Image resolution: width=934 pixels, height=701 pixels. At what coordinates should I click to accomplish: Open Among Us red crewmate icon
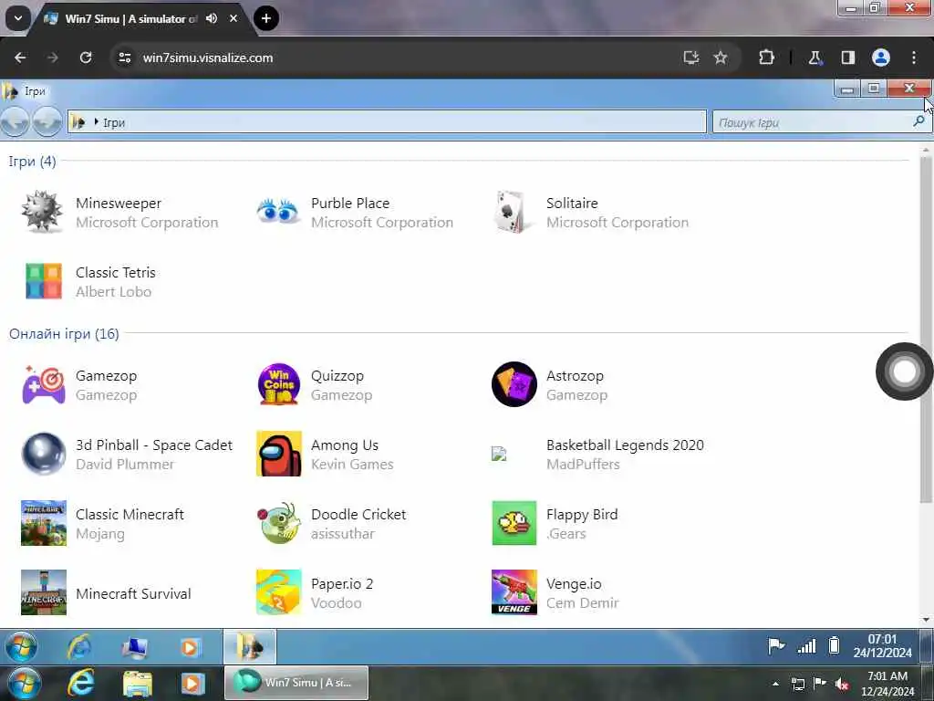279,454
